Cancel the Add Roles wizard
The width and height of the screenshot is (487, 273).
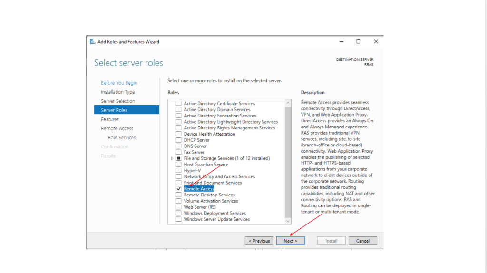click(x=362, y=241)
